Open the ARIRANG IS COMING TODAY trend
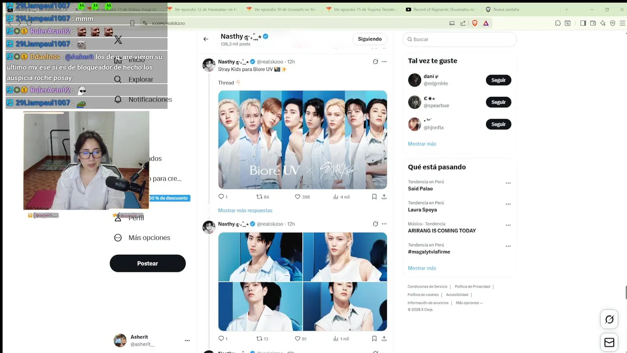Image resolution: width=627 pixels, height=353 pixels. click(442, 231)
